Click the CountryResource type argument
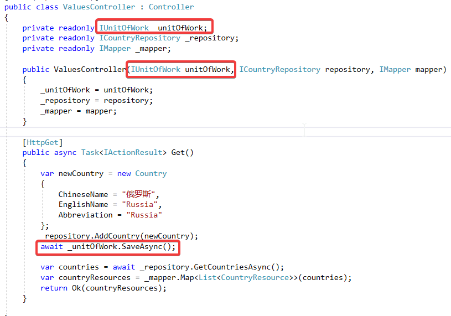The height and width of the screenshot is (316, 451). point(255,278)
